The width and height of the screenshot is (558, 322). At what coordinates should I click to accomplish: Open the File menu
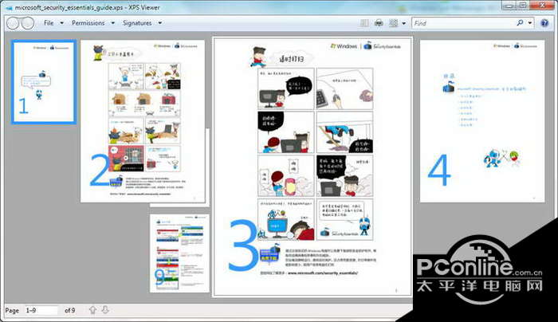49,23
